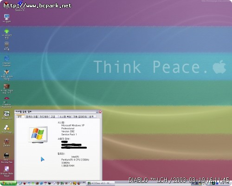Switch to the 컴퓨터 이름 tab
The height and width of the screenshot is (186, 232).
coord(32,117)
